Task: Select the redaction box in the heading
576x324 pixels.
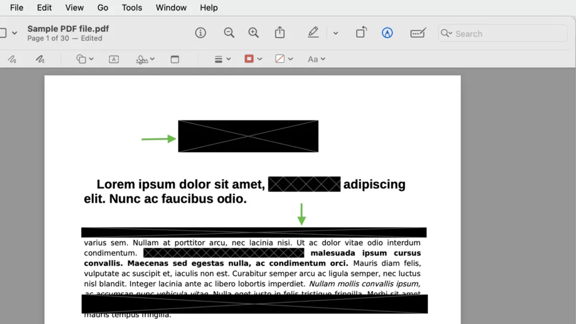Action: click(304, 184)
